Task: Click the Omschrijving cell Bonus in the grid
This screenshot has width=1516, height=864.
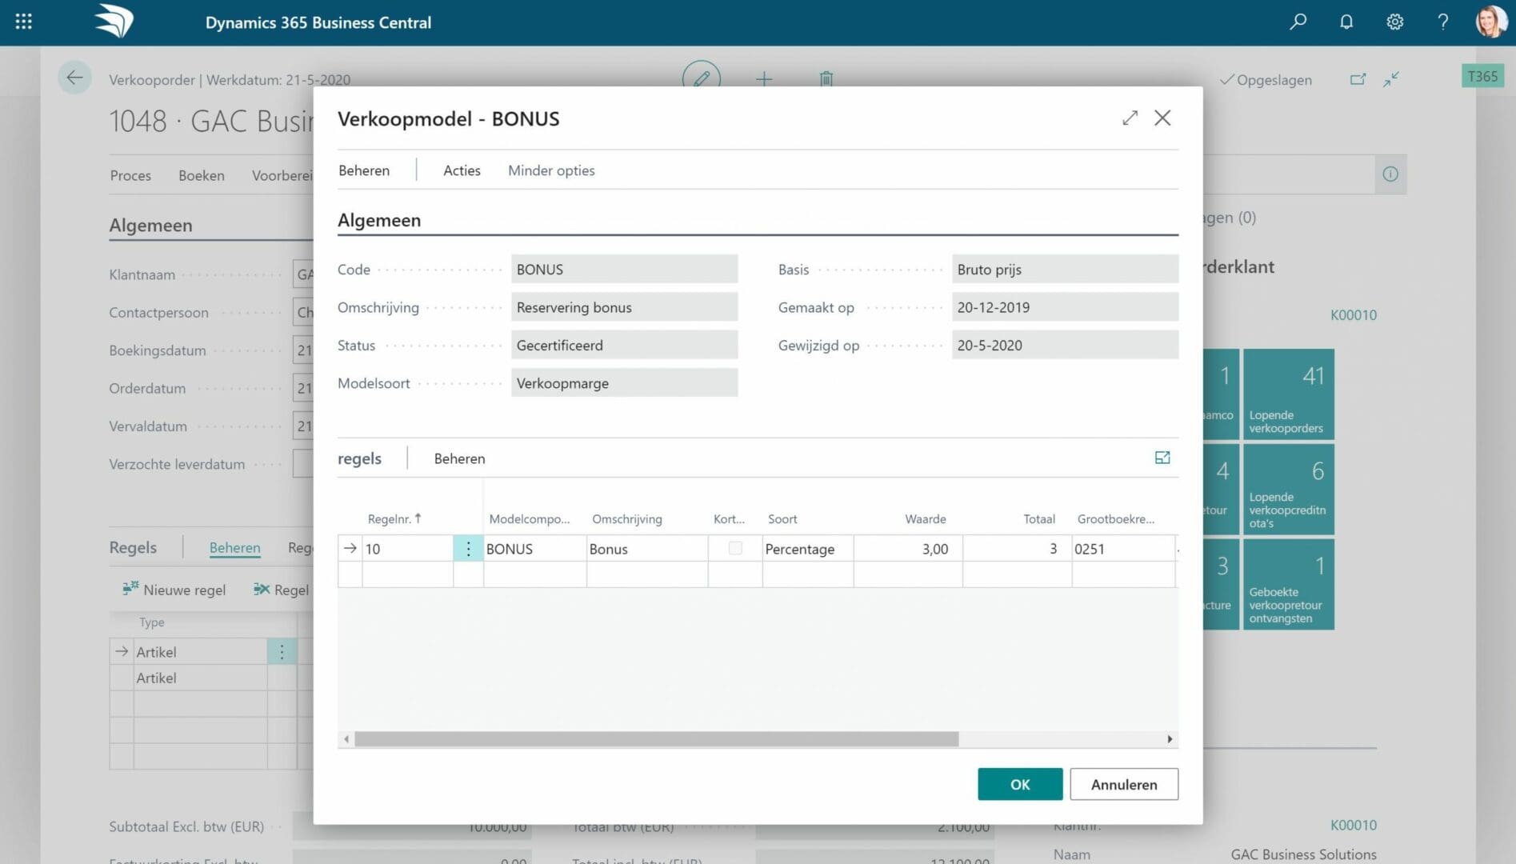Action: point(646,549)
